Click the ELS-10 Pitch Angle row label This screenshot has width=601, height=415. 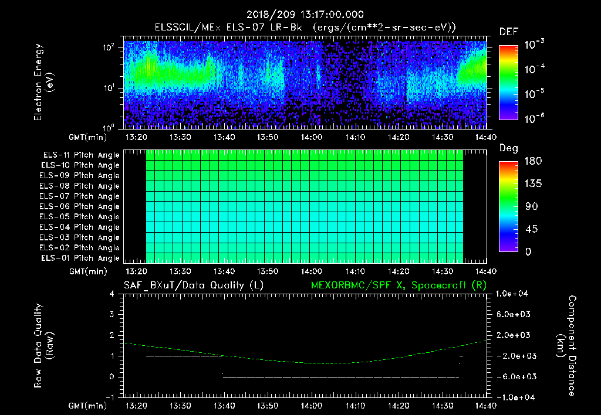pyautogui.click(x=80, y=165)
